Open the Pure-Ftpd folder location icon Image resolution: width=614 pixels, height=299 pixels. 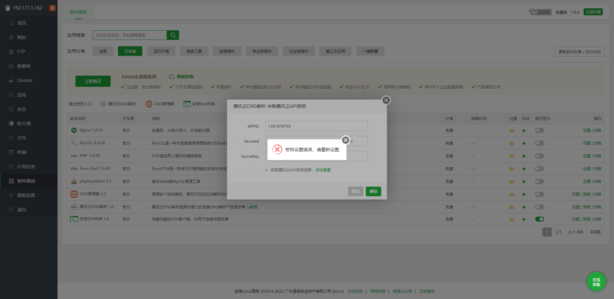(x=512, y=169)
